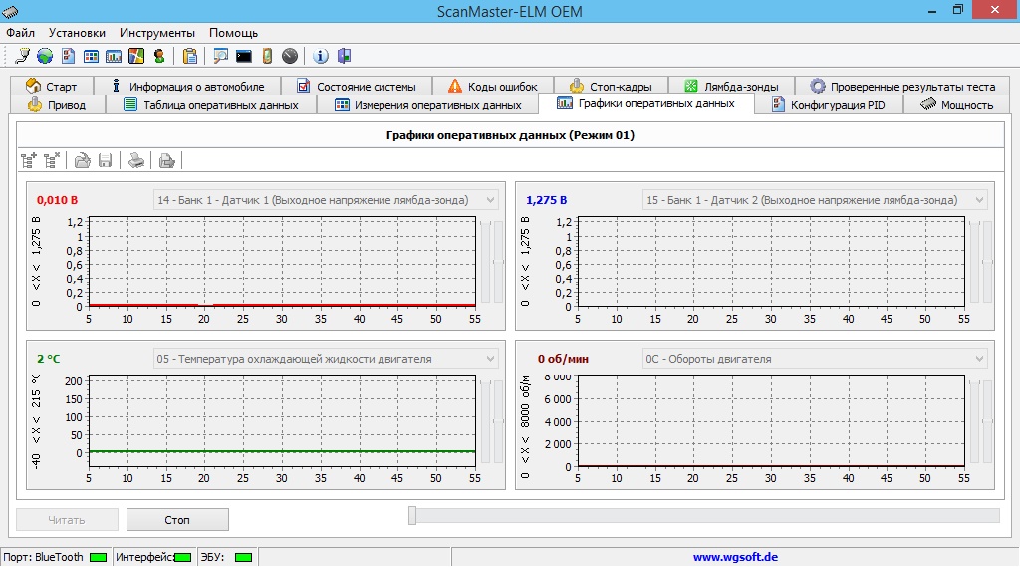Image resolution: width=1020 pixels, height=567 pixels.
Task: Open the www.wgsoft.de link
Action: pos(735,558)
